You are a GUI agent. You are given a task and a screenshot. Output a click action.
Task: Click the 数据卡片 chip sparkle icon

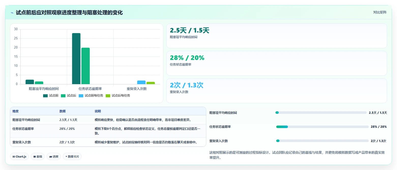point(66,157)
